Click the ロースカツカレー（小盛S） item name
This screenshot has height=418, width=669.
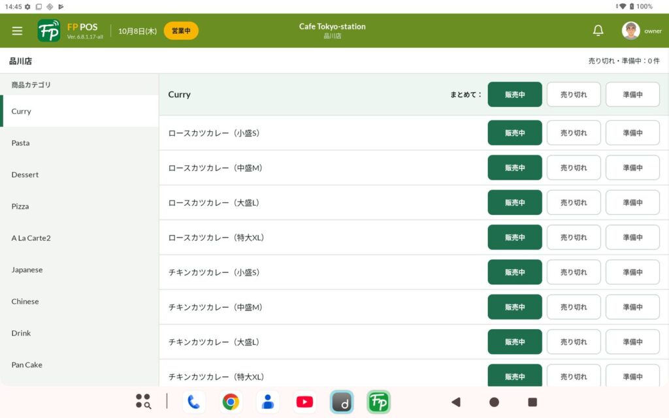click(x=214, y=133)
